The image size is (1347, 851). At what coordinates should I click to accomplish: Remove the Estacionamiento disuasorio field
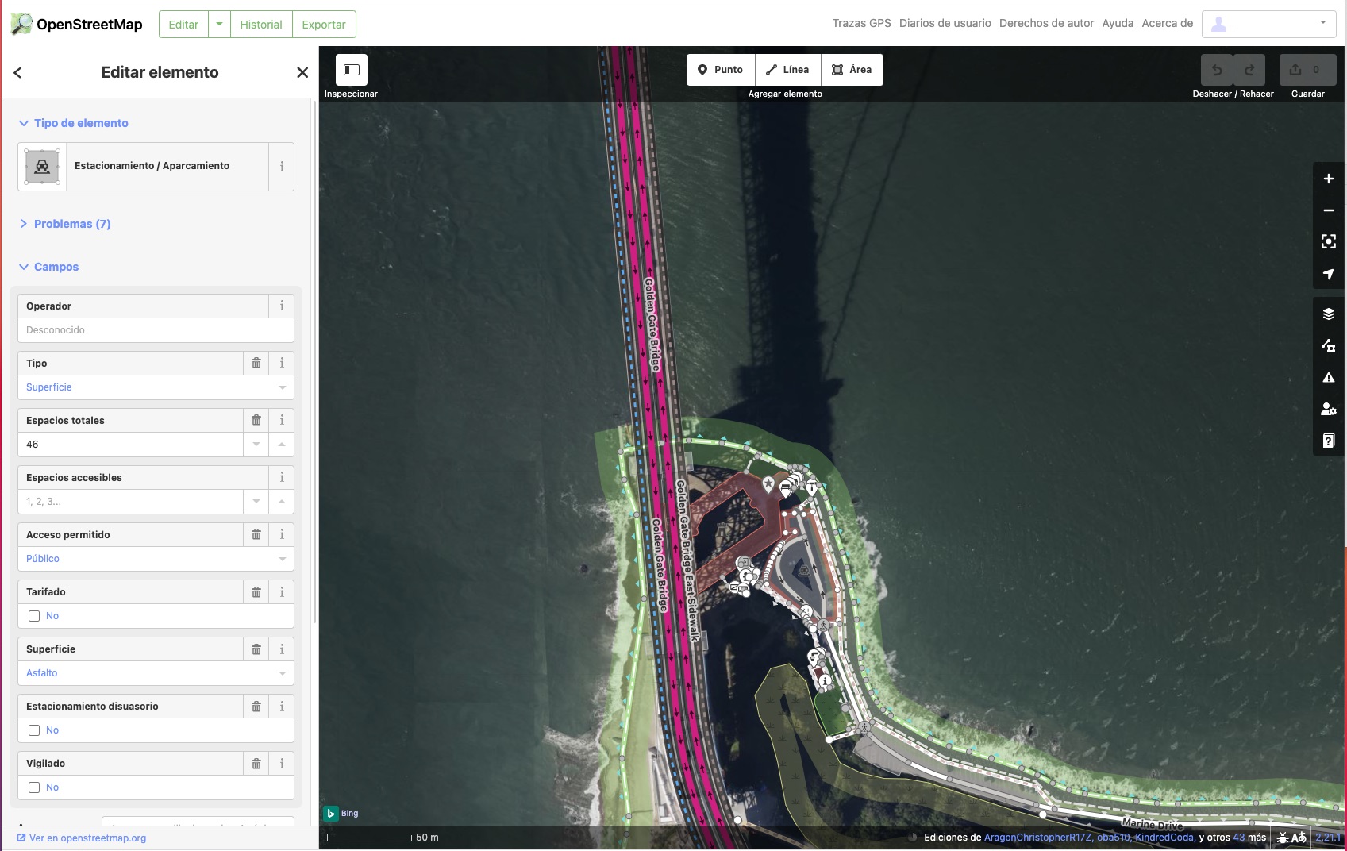coord(256,707)
